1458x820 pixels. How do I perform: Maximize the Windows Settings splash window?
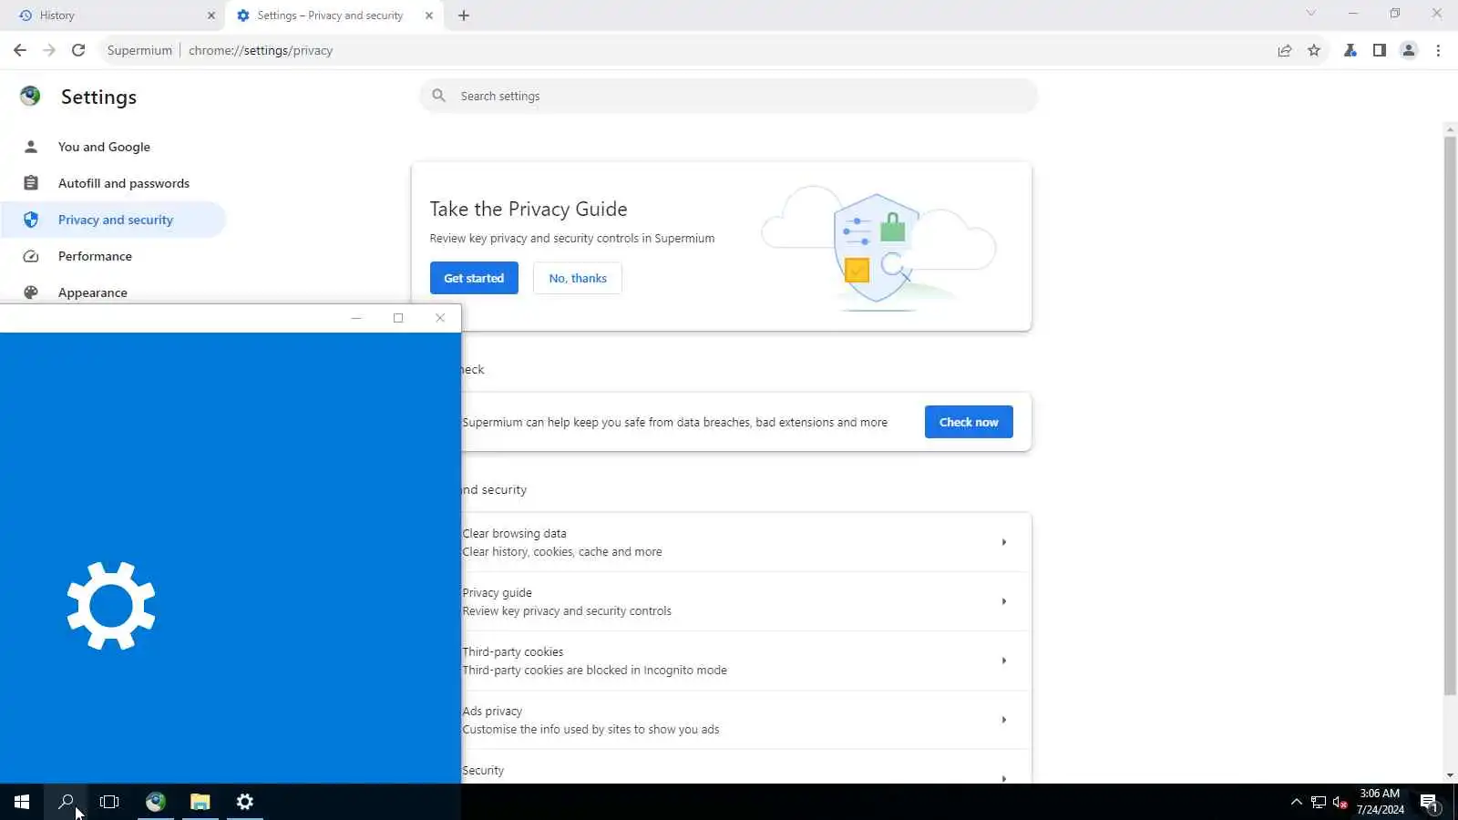[398, 318]
